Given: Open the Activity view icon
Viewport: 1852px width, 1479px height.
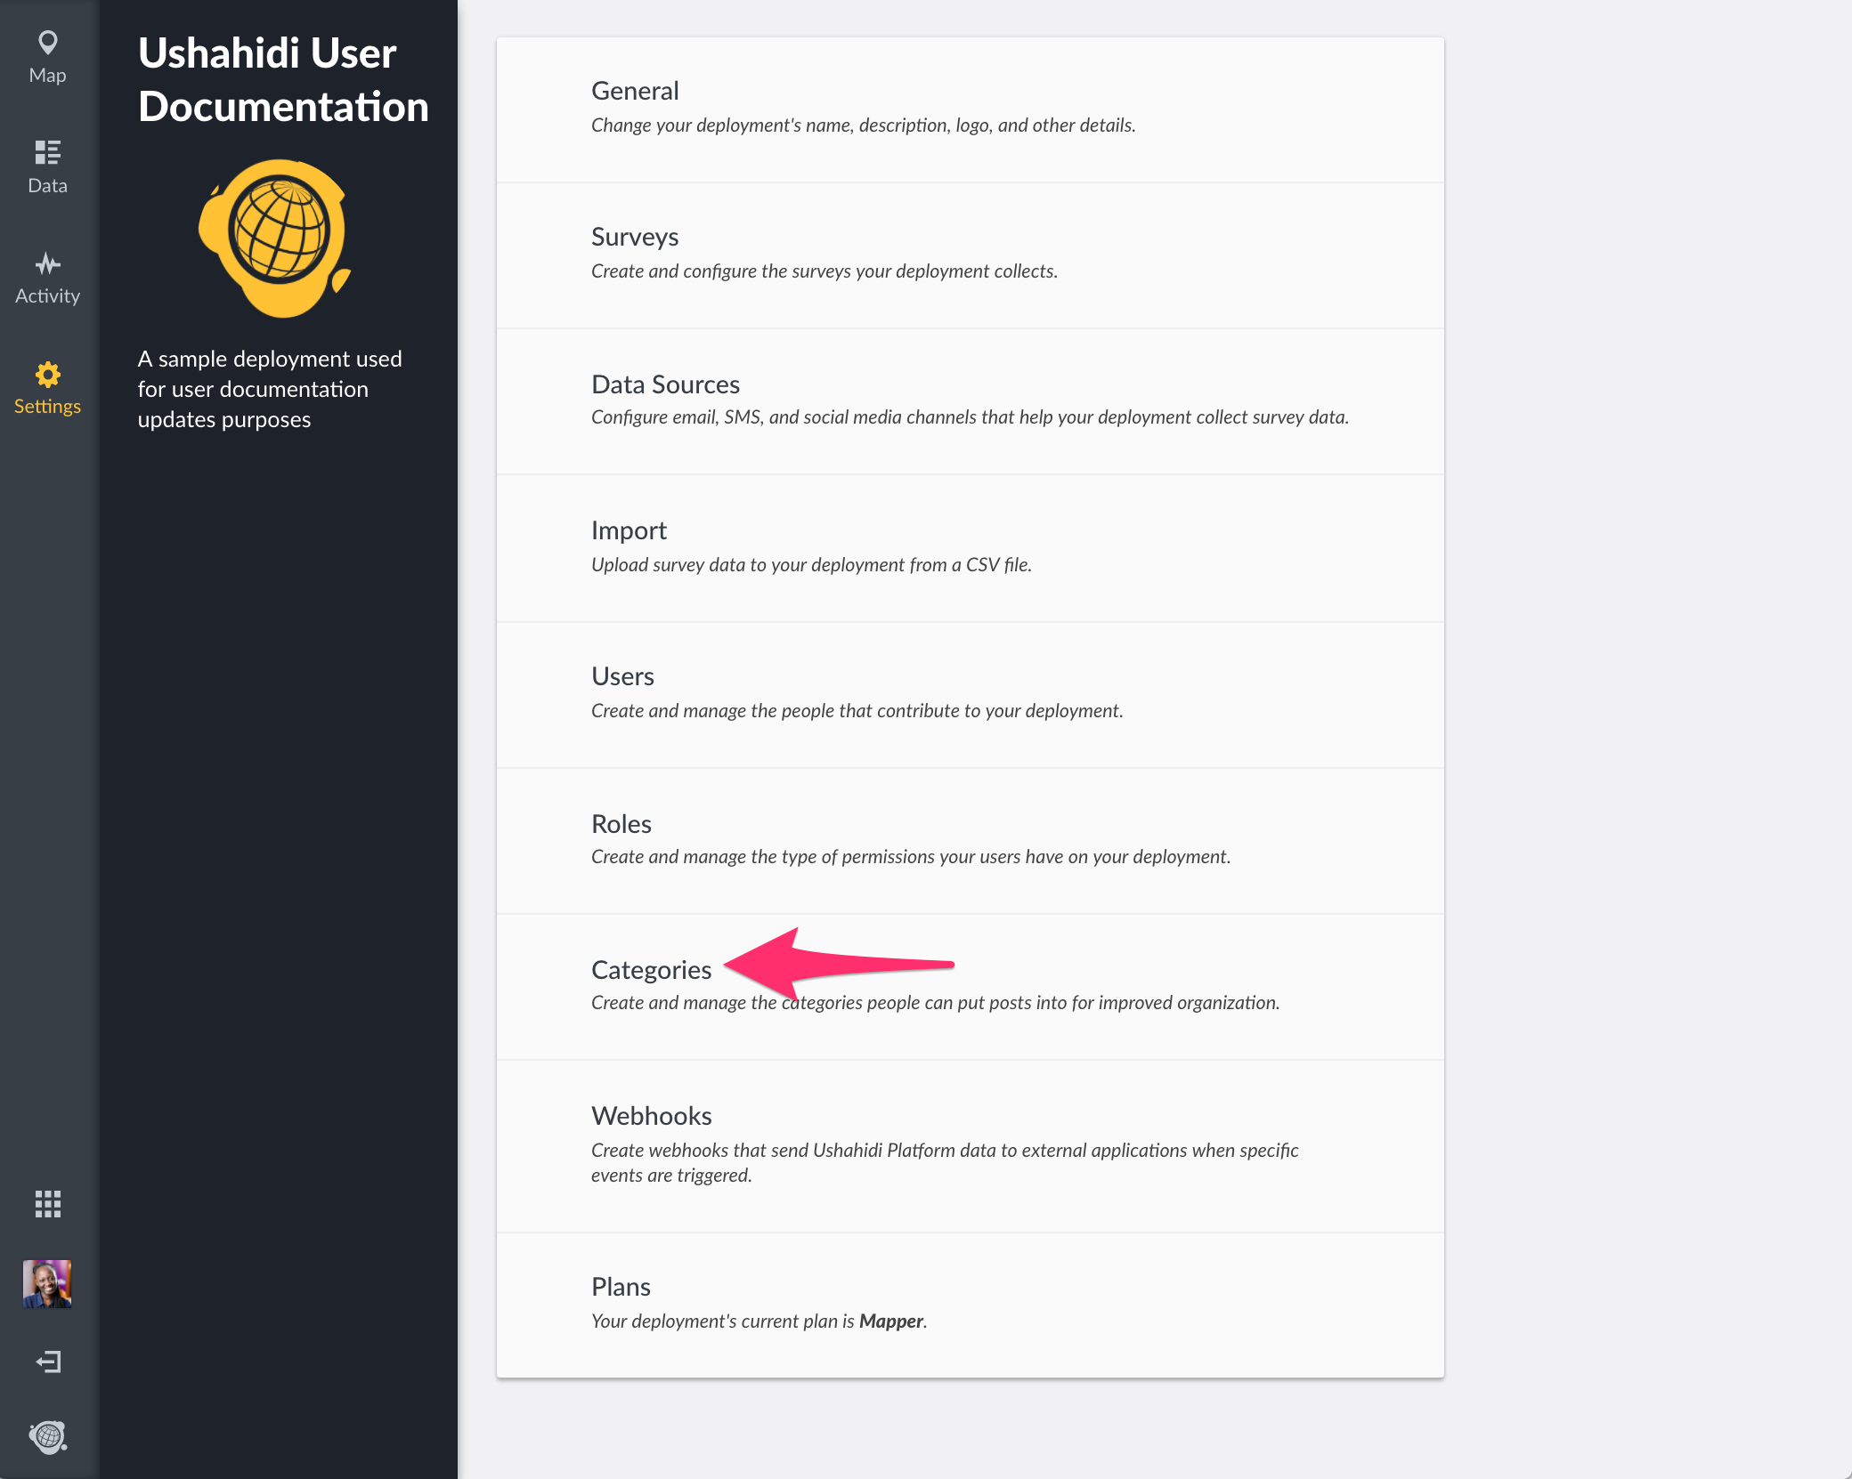Looking at the screenshot, I should tap(47, 263).
